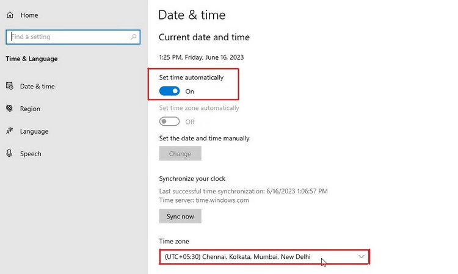The width and height of the screenshot is (458, 274).
Task: Click the Time & Language section heading
Action: pyautogui.click(x=32, y=59)
